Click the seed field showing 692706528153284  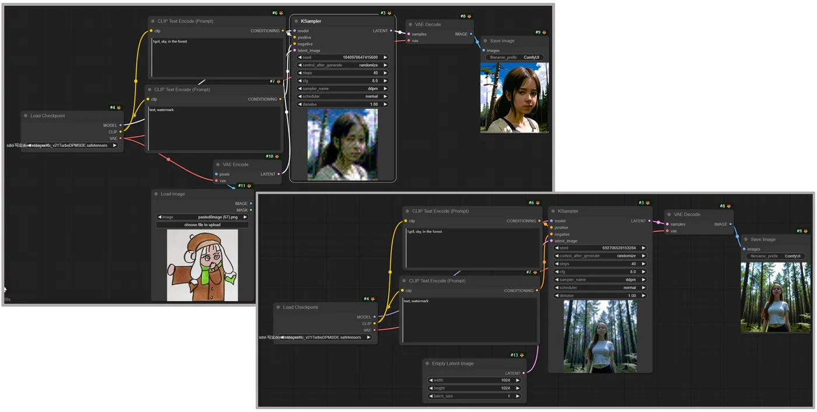coord(600,248)
